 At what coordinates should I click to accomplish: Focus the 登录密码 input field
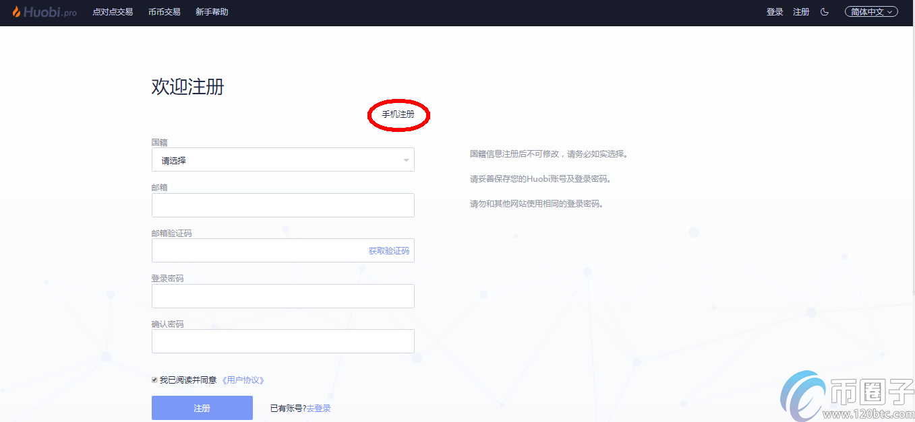tap(283, 296)
